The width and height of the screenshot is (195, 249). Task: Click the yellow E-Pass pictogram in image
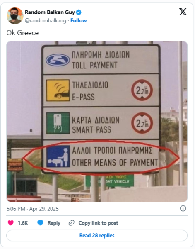tap(58, 90)
